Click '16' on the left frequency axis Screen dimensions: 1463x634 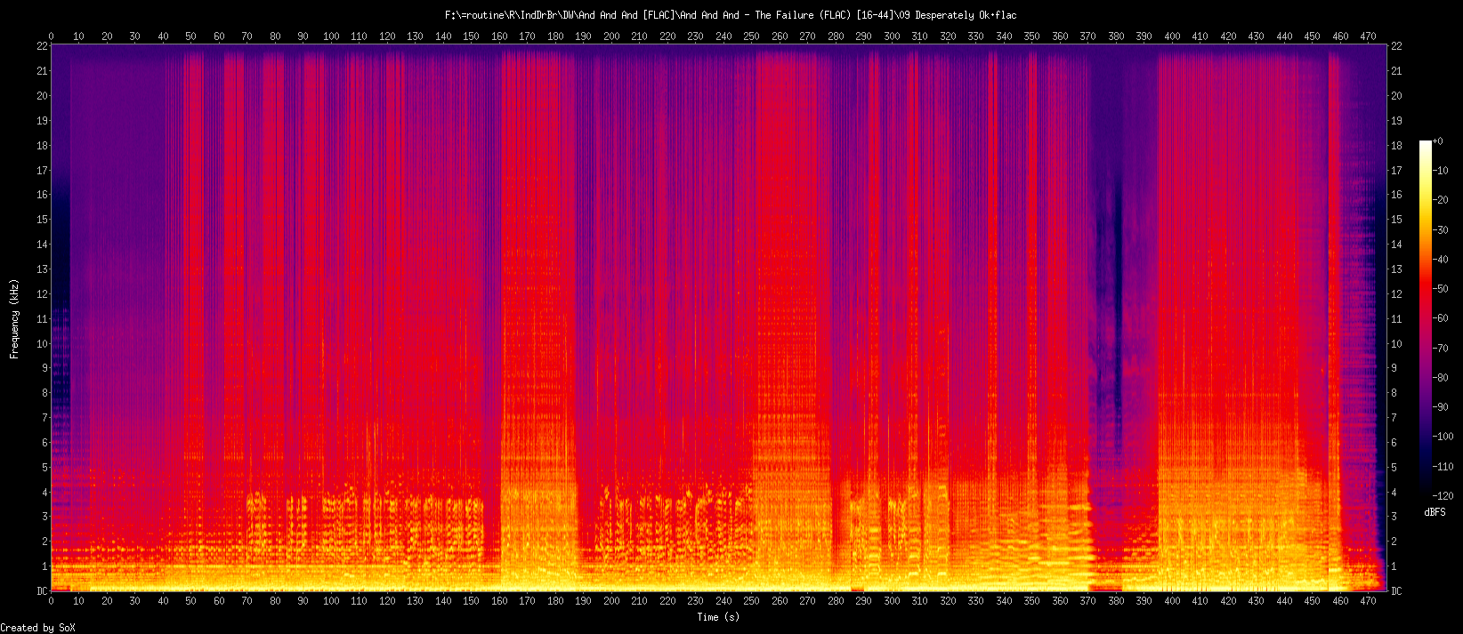[42, 195]
